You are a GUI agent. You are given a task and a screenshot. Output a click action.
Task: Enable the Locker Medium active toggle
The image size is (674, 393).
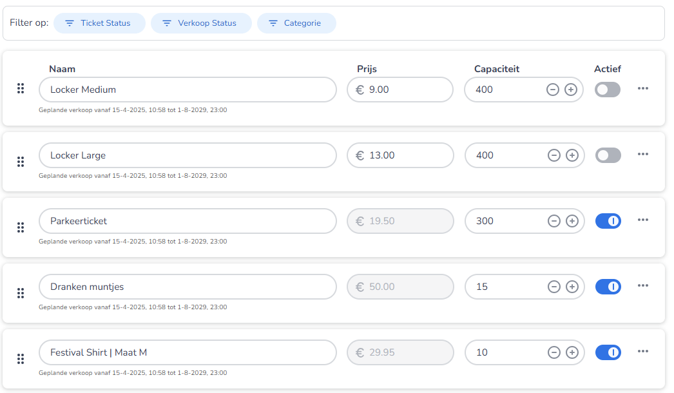tap(608, 90)
